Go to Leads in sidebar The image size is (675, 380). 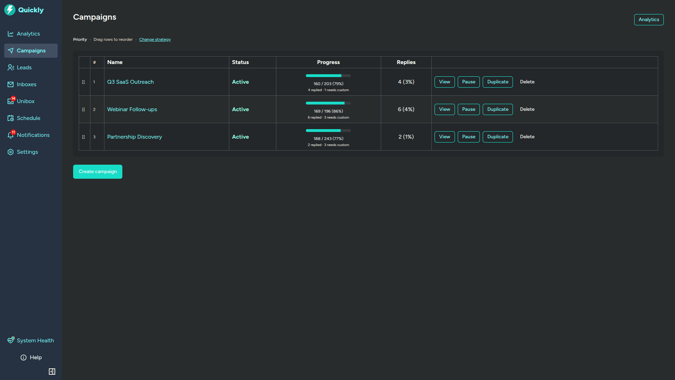(31, 68)
